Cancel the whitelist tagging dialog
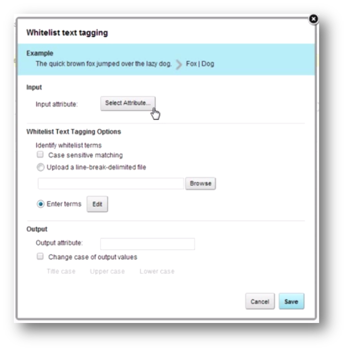This screenshot has width=347, height=351. pyautogui.click(x=260, y=301)
